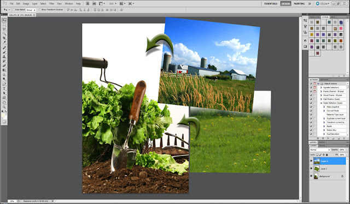Viewport: 350px width, 204px height.
Task: Hide Layer 2 using its eye icon
Action: point(311,169)
